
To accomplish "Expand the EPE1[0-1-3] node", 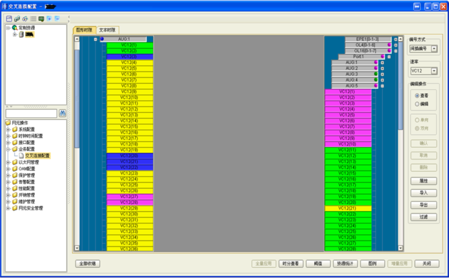I will tap(395, 39).
